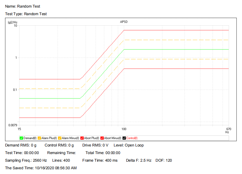Screen dimensions: 242x174
Task: Click the 'Frame Time: 400 ms' text
Action: [x=100, y=160]
